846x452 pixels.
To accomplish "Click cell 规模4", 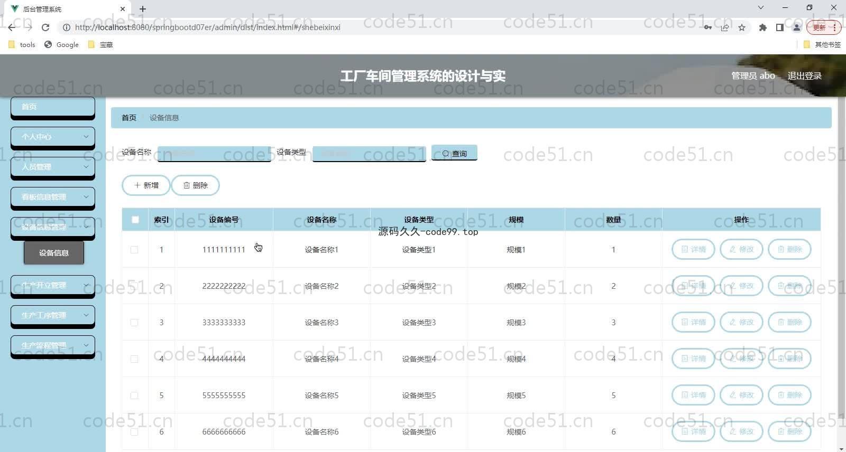I will coord(516,359).
